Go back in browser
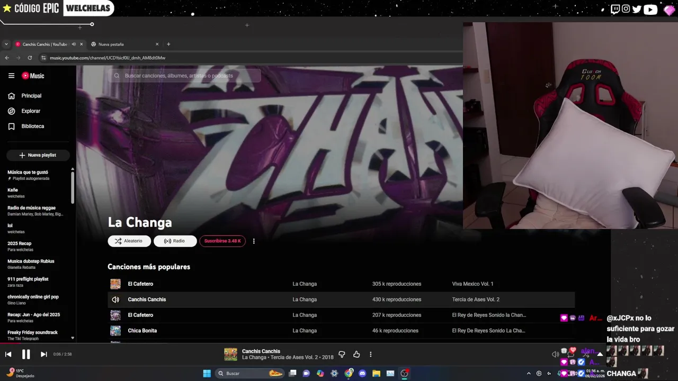The image size is (678, 381). pos(7,58)
